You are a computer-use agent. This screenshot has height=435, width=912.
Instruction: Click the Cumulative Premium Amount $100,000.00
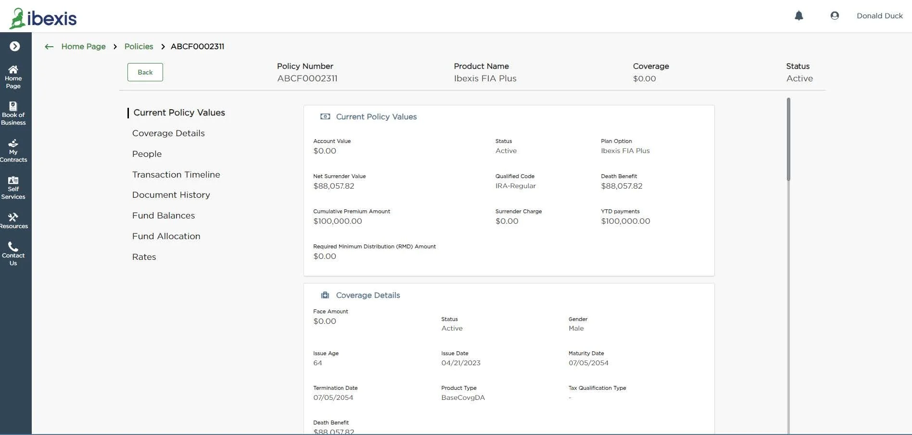coord(337,221)
